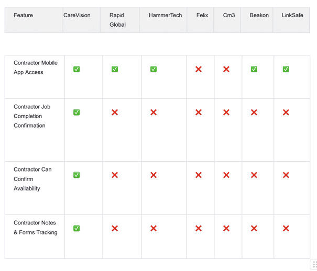This screenshot has width=317, height=271.
Task: Select Contractor Can Confirm Availability label
Action: (32, 179)
